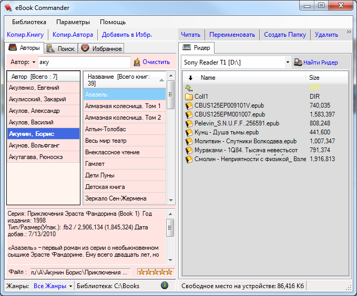The width and height of the screenshot is (357, 296).
Task: Click the broom icon next to Очистить
Action: [x=137, y=62]
